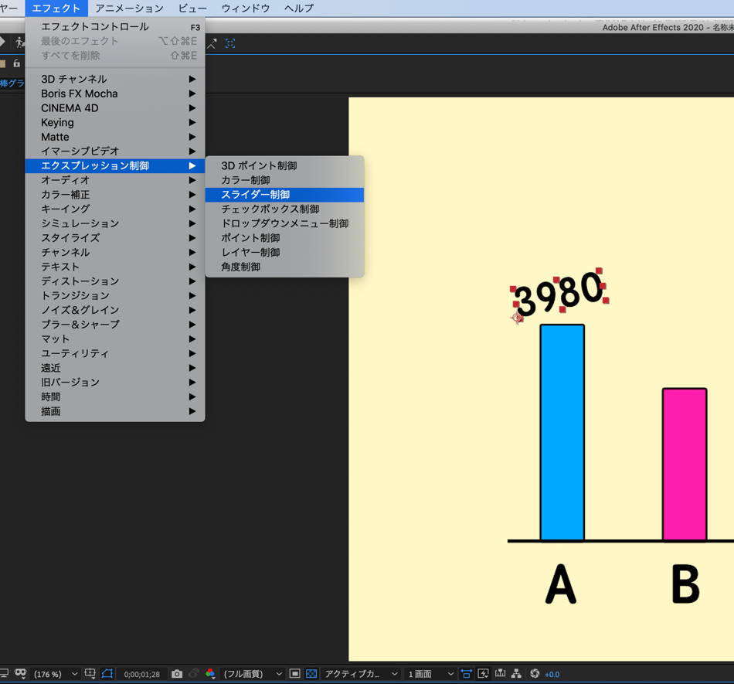Viewport: 734px width, 684px height.
Task: Expand the スタイライズ submenu
Action: 115,238
